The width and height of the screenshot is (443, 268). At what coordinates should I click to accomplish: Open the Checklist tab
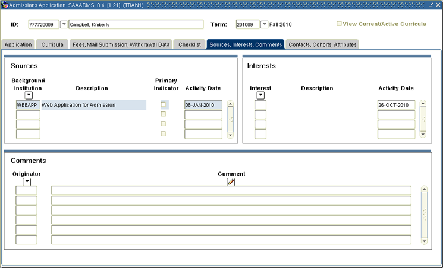[190, 44]
